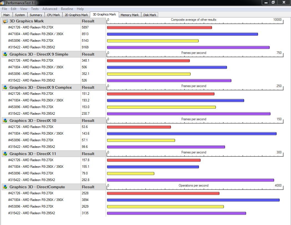Click the 3D Graphics Mark Result column header
Screen dimensions: 291x225
(93, 21)
